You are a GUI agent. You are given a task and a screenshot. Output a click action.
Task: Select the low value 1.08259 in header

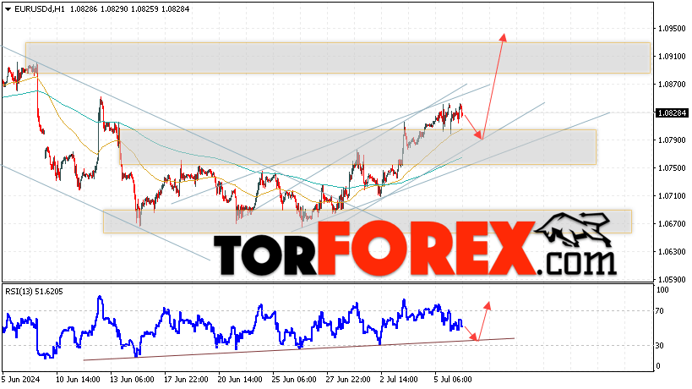pyautogui.click(x=144, y=8)
